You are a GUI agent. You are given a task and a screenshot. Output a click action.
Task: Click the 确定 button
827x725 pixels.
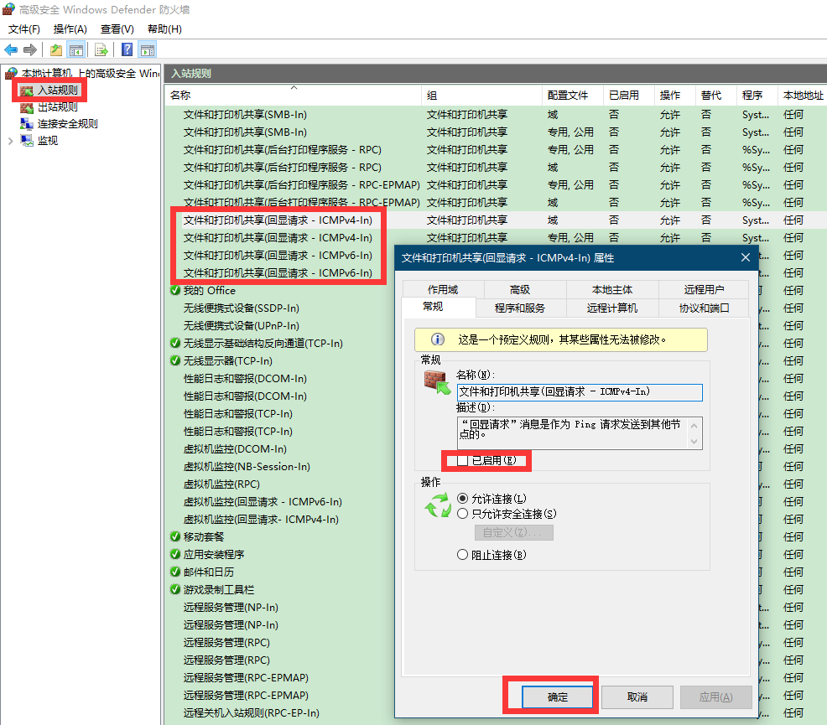558,697
